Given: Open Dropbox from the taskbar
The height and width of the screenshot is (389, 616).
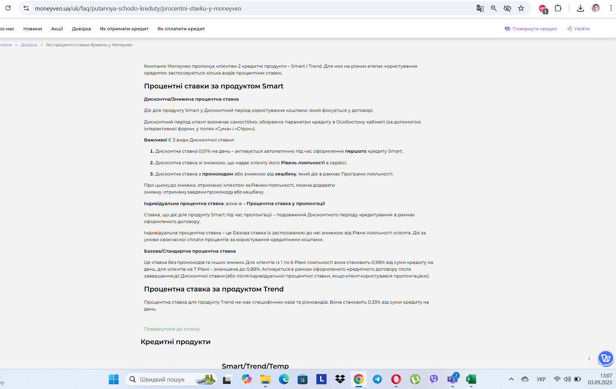Looking at the screenshot, I should point(340,379).
